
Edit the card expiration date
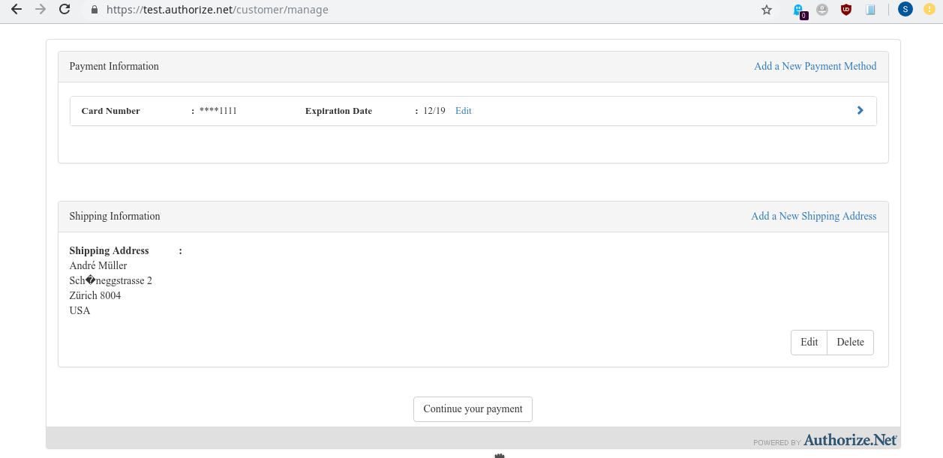[463, 110]
